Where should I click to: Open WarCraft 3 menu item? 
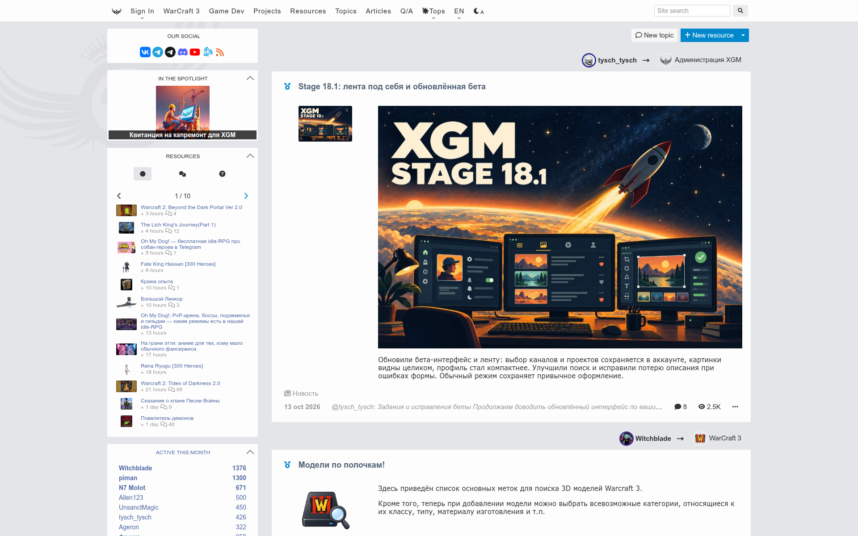pyautogui.click(x=181, y=11)
